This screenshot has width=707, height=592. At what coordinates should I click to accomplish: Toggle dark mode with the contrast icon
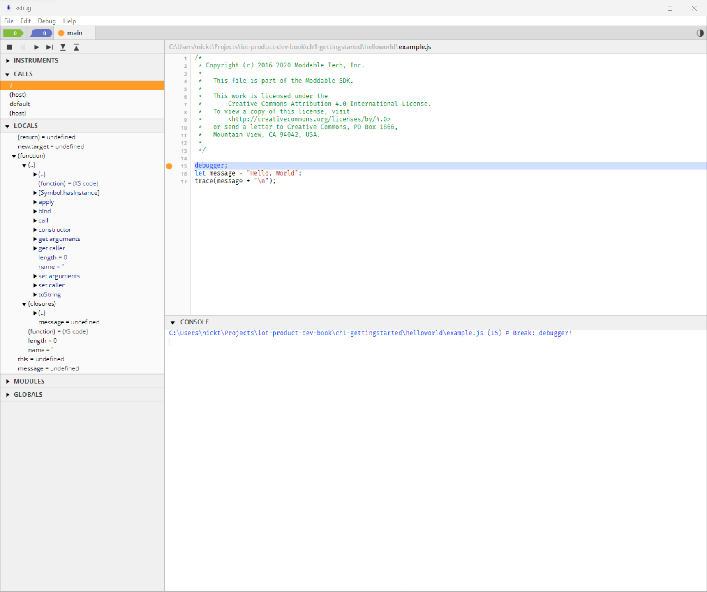pyautogui.click(x=700, y=33)
